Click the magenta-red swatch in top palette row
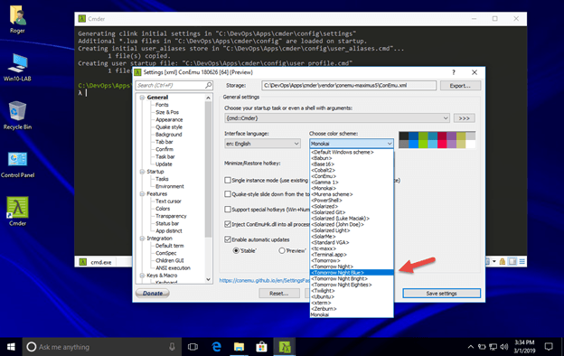 tap(442, 136)
